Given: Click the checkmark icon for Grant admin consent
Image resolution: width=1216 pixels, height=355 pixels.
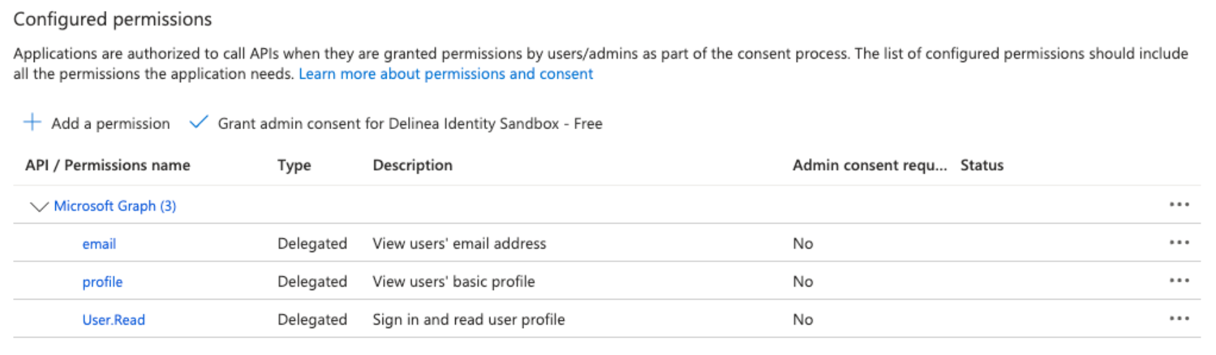Looking at the screenshot, I should point(199,122).
